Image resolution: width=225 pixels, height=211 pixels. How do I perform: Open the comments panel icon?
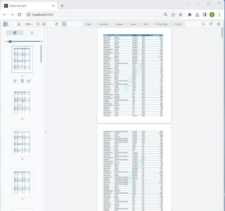click(211, 24)
